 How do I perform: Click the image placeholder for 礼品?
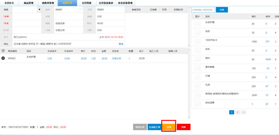[198, 86]
